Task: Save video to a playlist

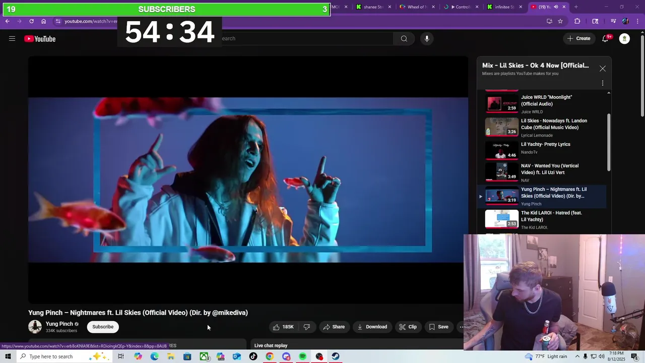Action: point(438,327)
